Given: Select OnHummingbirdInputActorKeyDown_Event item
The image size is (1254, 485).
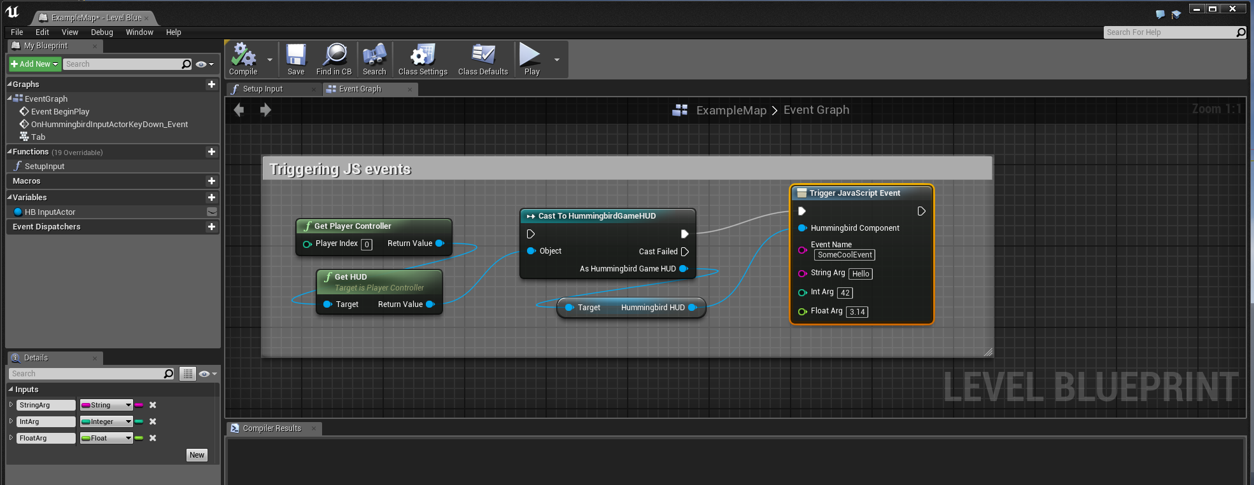Looking at the screenshot, I should pyautogui.click(x=109, y=124).
